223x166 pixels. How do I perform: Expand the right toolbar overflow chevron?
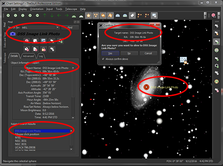219,16
